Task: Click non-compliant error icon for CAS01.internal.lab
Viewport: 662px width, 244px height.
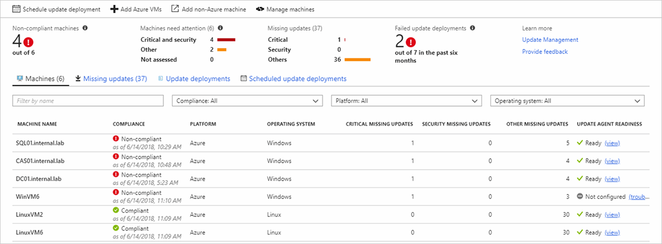Action: click(x=116, y=158)
